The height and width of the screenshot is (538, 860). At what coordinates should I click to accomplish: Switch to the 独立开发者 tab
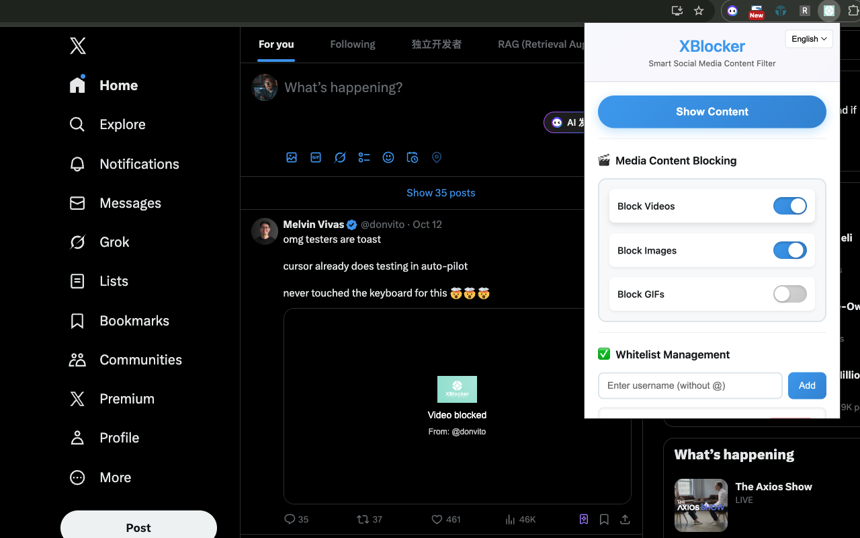point(437,44)
